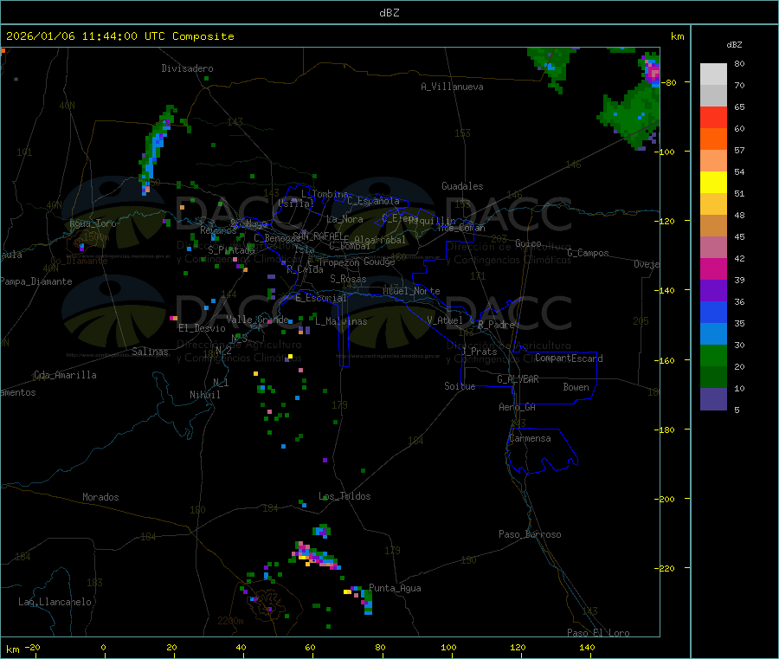Click the 100 km mark on the horizontal axis
This screenshot has height=659, width=779.
pyautogui.click(x=448, y=647)
